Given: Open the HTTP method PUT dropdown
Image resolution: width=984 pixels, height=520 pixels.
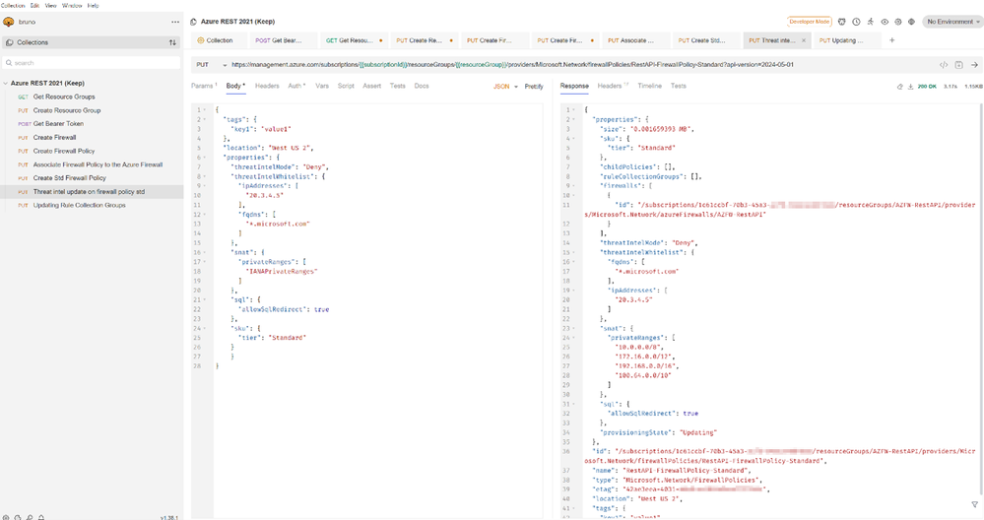Looking at the screenshot, I should (211, 65).
